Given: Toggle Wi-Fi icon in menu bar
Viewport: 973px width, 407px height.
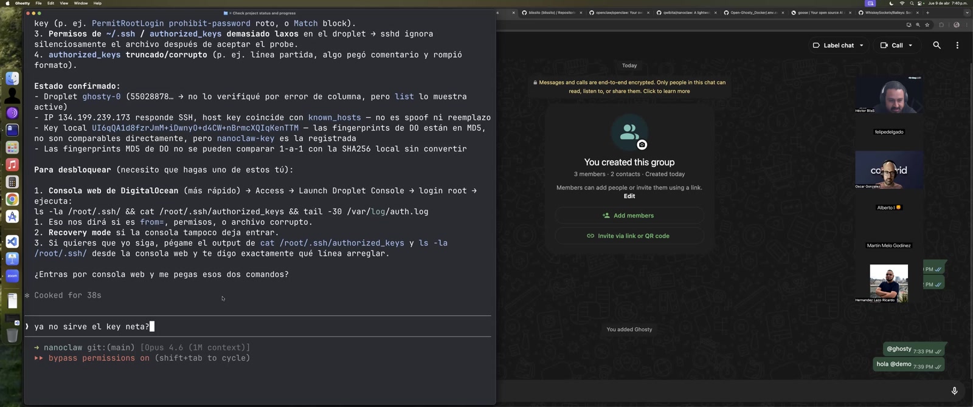Looking at the screenshot, I should (x=901, y=3).
